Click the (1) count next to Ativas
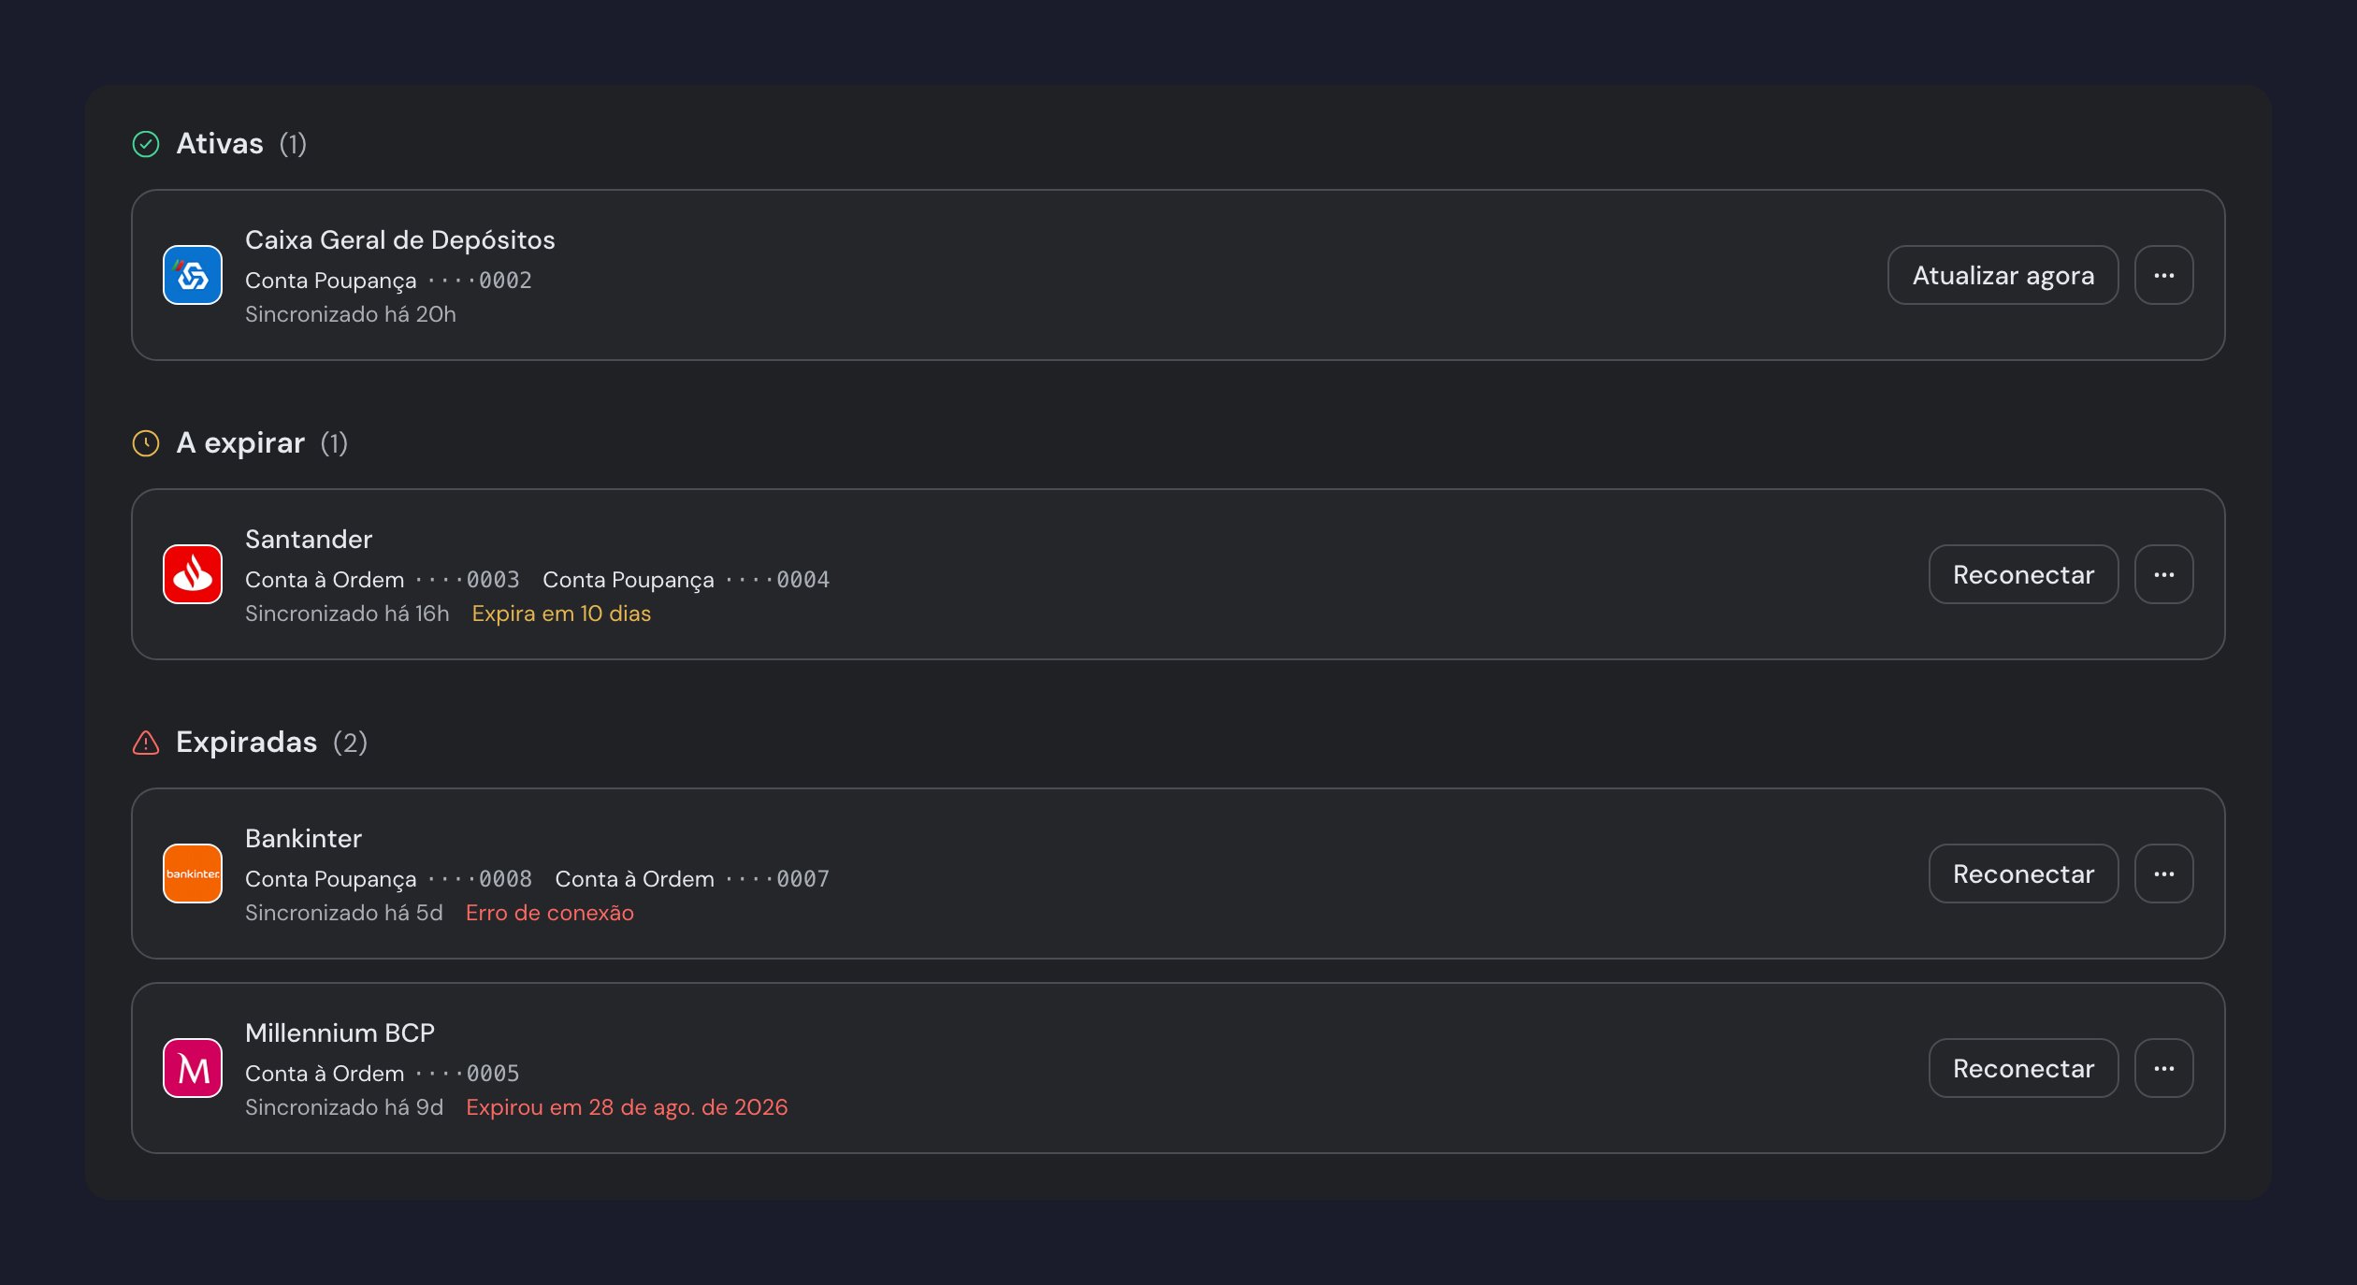 pos(293,144)
